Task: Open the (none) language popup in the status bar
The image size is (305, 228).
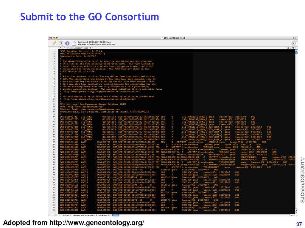Action: (x=67, y=215)
